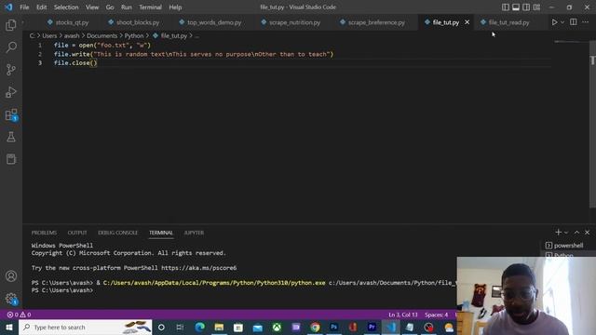Open the Edit menu
The height and width of the screenshot is (335, 596).
tap(41, 7)
